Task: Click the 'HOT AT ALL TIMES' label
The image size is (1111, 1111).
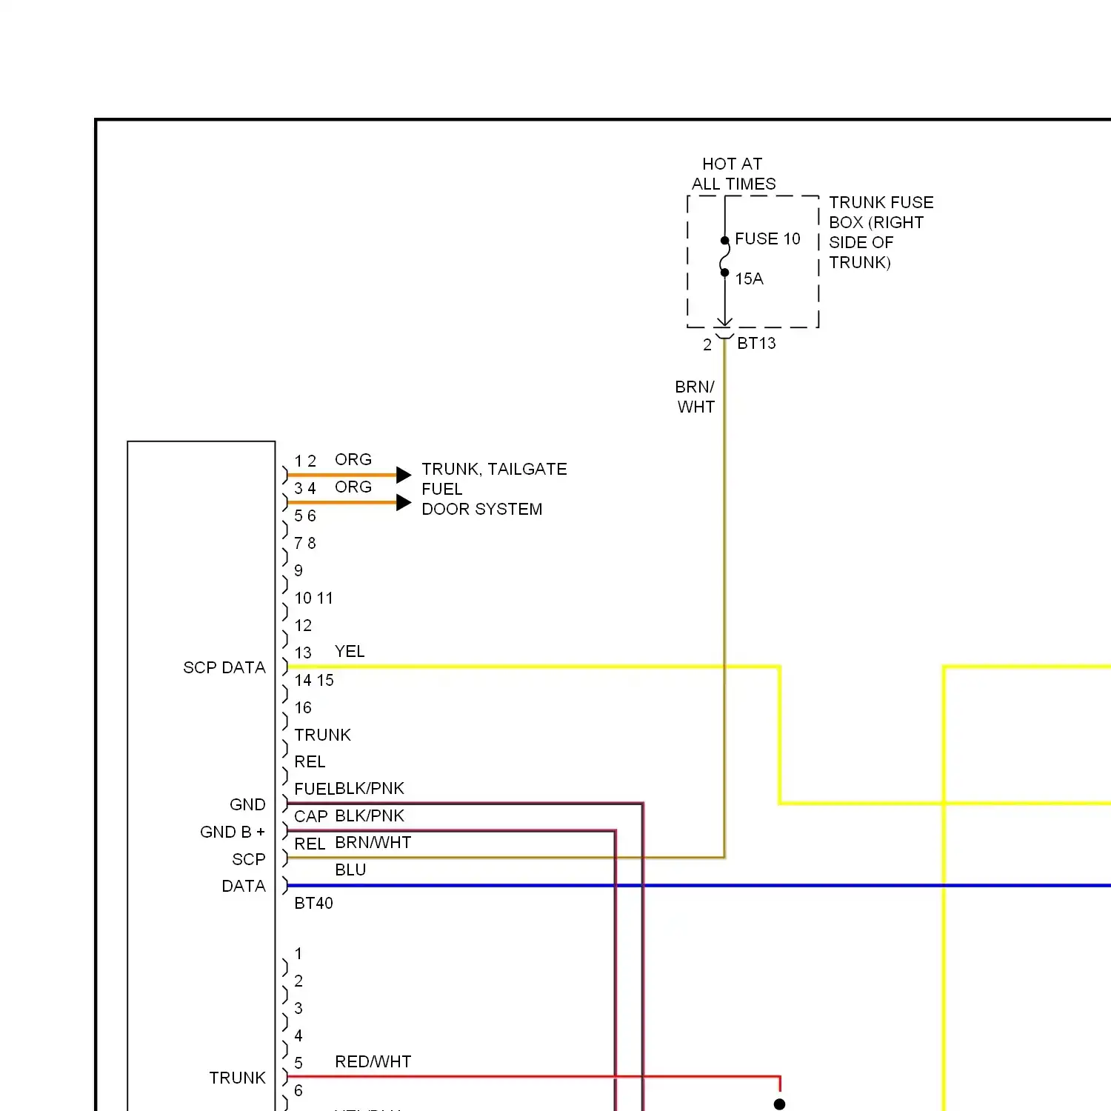Action: pos(733,174)
